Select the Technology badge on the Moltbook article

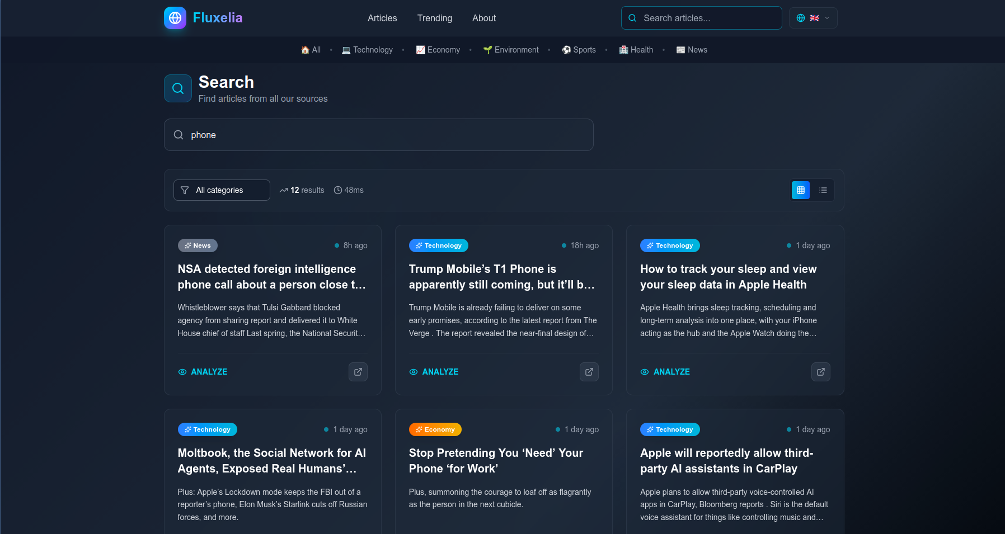[x=207, y=429]
